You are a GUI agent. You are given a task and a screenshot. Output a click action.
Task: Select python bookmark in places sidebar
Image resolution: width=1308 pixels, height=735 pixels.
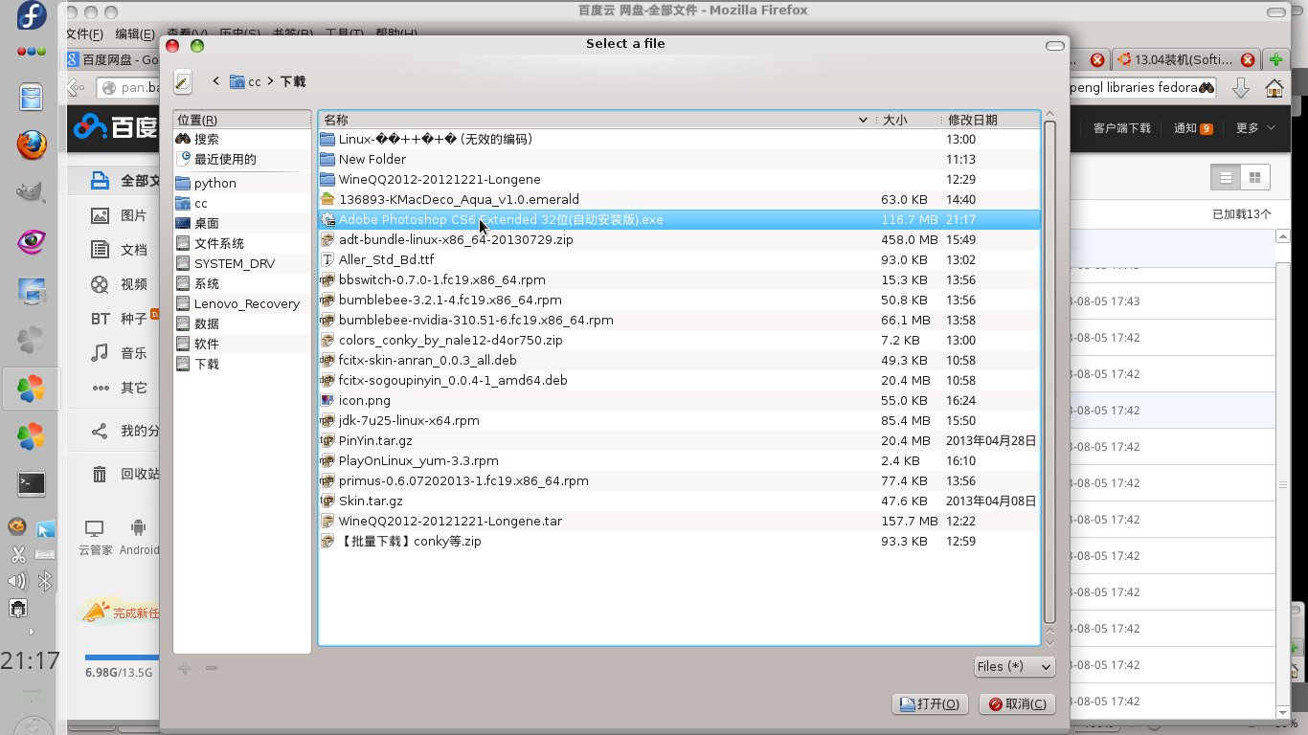(242, 183)
